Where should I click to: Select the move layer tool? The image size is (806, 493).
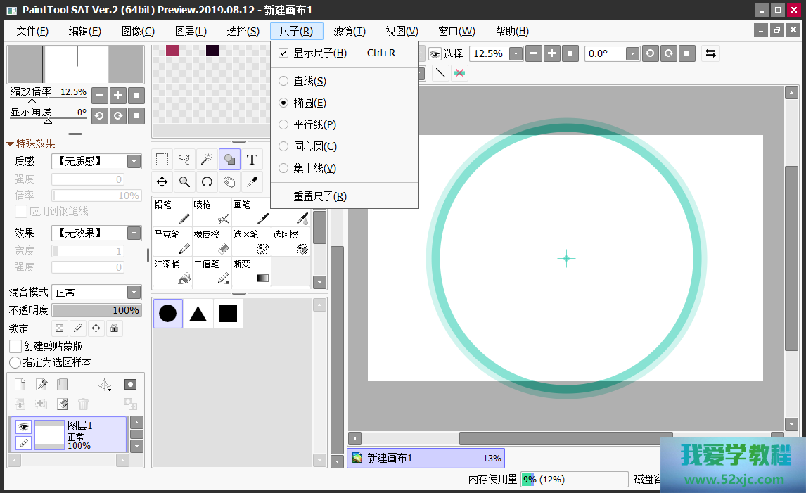pyautogui.click(x=162, y=182)
